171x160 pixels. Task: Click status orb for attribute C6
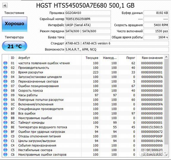pos(5,154)
